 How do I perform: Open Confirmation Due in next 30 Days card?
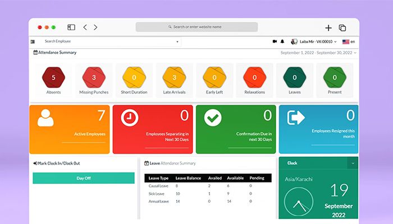pos(236,129)
